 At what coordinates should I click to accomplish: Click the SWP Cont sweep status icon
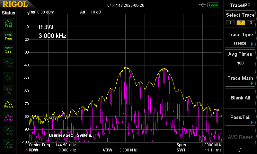coord(9,50)
